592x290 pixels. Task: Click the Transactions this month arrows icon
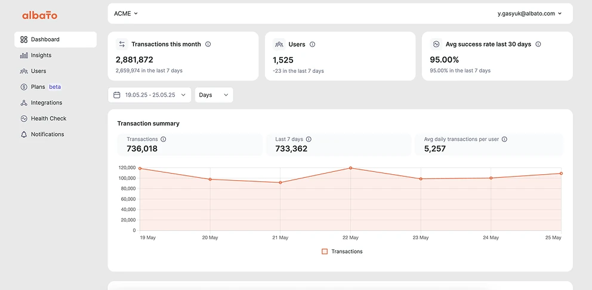click(122, 44)
